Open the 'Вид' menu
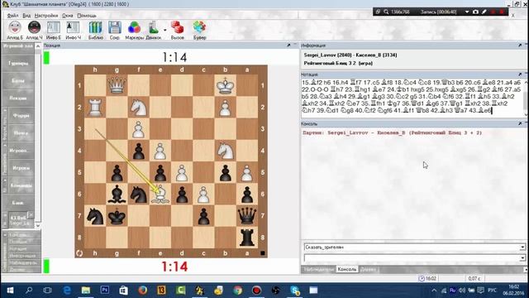529x298 pixels. click(26, 16)
